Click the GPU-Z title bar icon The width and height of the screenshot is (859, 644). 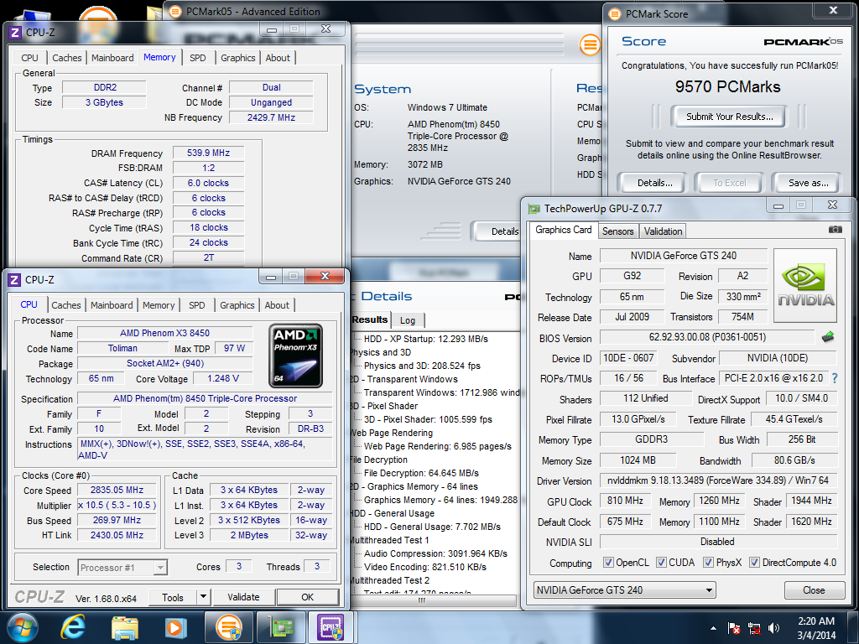(x=533, y=209)
